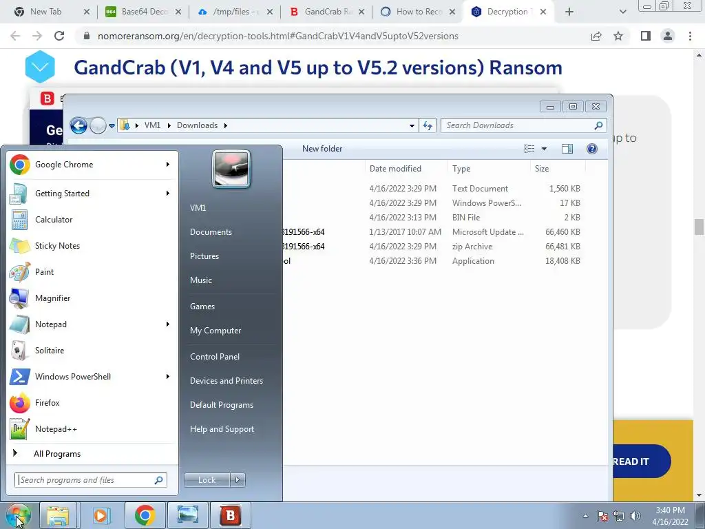Screen dimensions: 705x529
Task: Open Documents from Start menu
Action: [x=211, y=232]
